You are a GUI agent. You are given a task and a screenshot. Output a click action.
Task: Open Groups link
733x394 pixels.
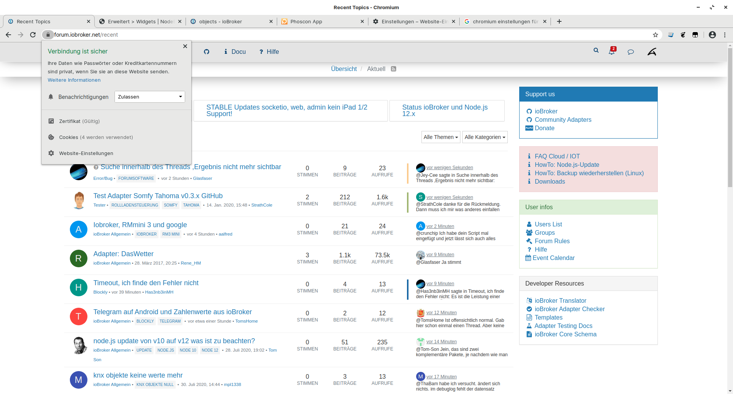(545, 233)
